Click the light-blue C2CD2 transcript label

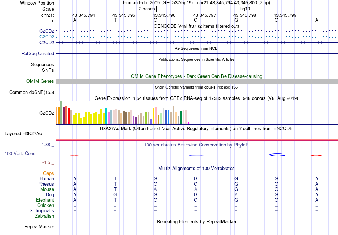point(47,37)
